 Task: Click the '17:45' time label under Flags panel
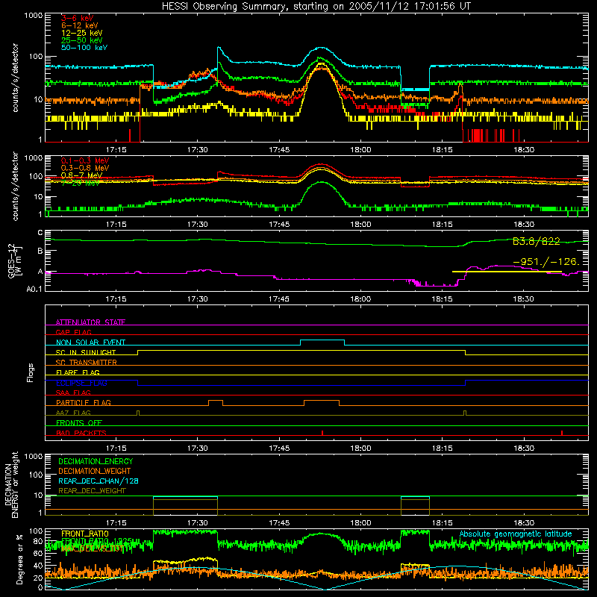click(x=279, y=448)
